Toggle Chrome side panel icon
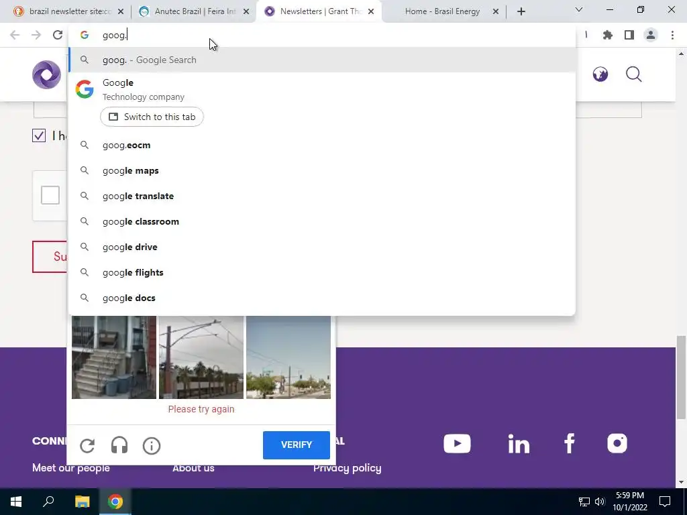 pos(629,35)
